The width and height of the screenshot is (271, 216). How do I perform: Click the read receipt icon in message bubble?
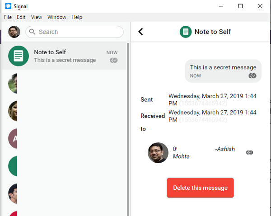(252, 75)
